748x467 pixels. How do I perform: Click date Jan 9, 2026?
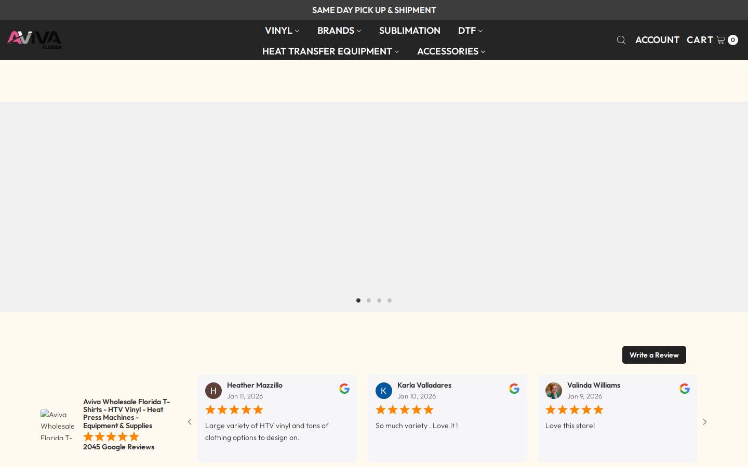(585, 396)
